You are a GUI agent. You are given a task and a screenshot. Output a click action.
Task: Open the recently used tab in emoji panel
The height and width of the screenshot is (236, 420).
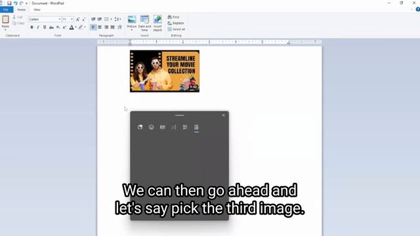(x=140, y=127)
